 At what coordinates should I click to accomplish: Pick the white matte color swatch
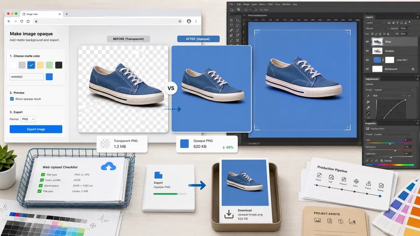pyautogui.click(x=13, y=65)
